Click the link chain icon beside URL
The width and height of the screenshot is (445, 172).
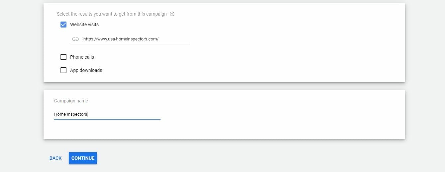[75, 39]
